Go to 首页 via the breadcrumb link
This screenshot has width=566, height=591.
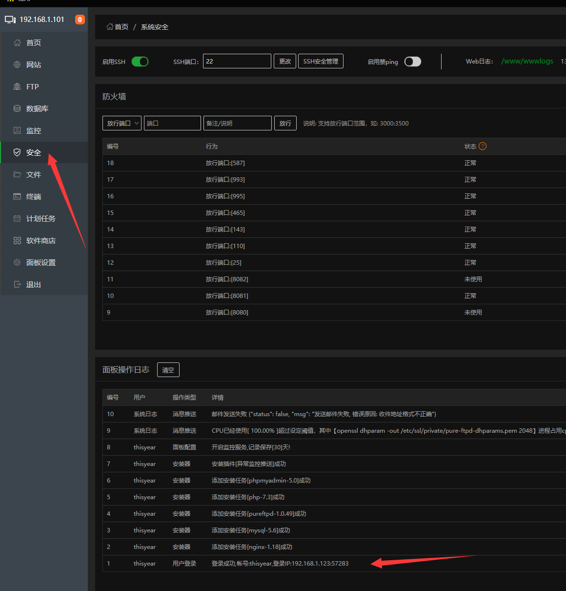(121, 27)
